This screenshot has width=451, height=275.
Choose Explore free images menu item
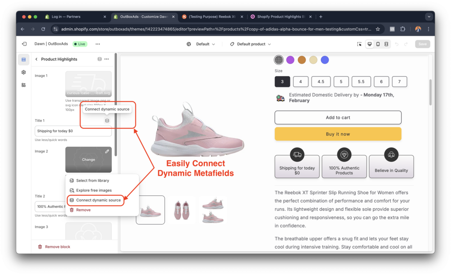pos(101,190)
